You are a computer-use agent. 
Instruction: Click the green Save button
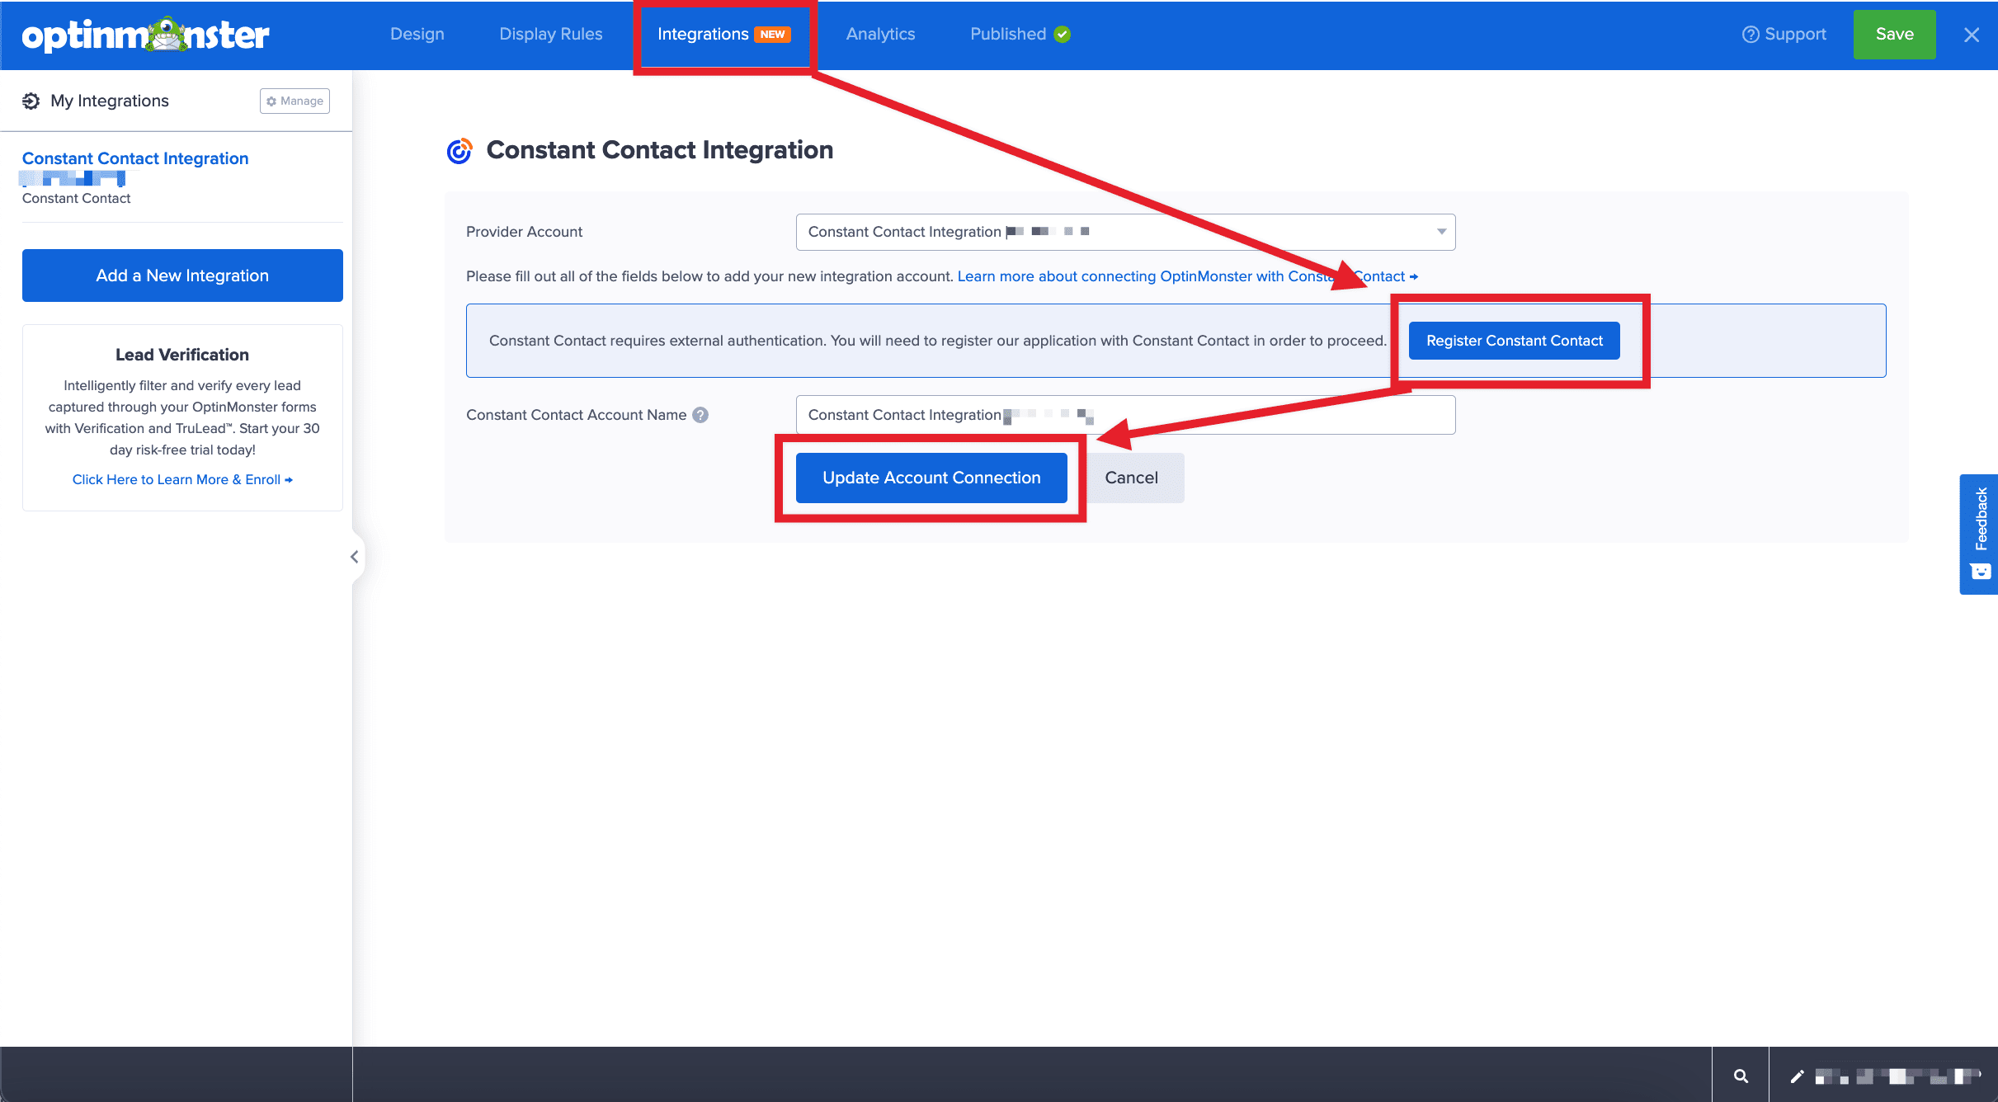[1894, 34]
